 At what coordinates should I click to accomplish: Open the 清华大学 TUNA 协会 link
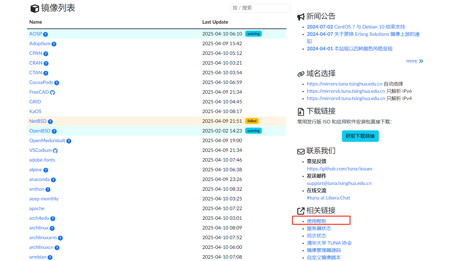(329, 243)
